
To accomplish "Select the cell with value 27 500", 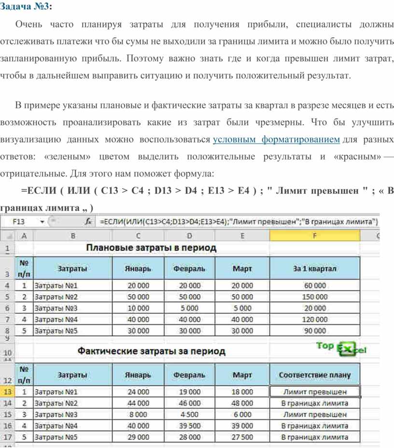I will point(242,437).
